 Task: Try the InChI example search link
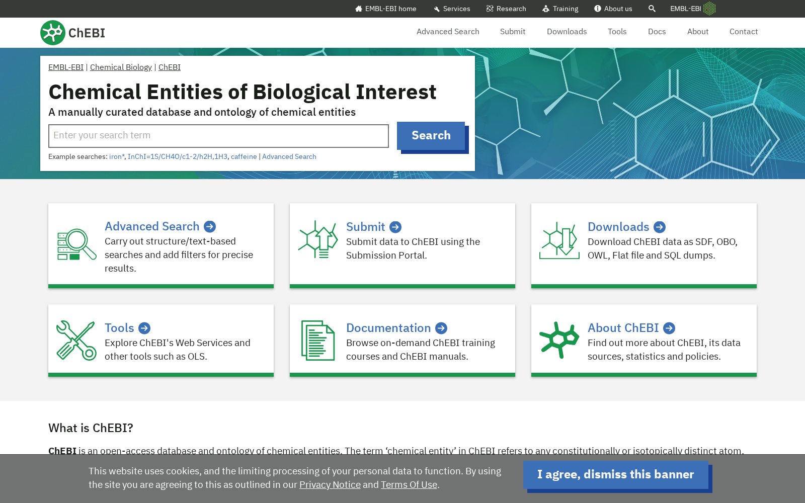point(178,157)
